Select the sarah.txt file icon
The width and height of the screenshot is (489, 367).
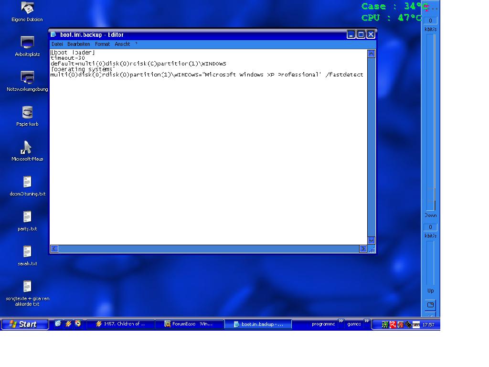point(27,256)
